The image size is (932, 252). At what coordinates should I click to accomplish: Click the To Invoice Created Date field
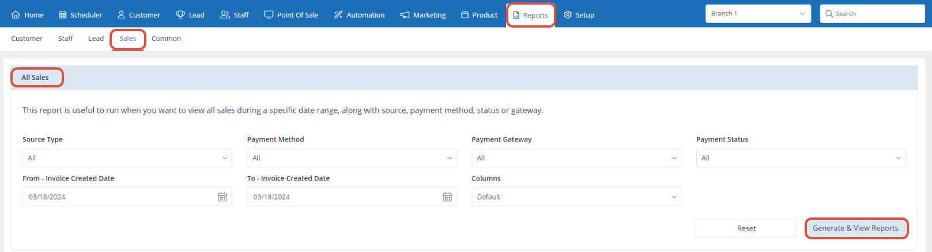click(x=352, y=197)
